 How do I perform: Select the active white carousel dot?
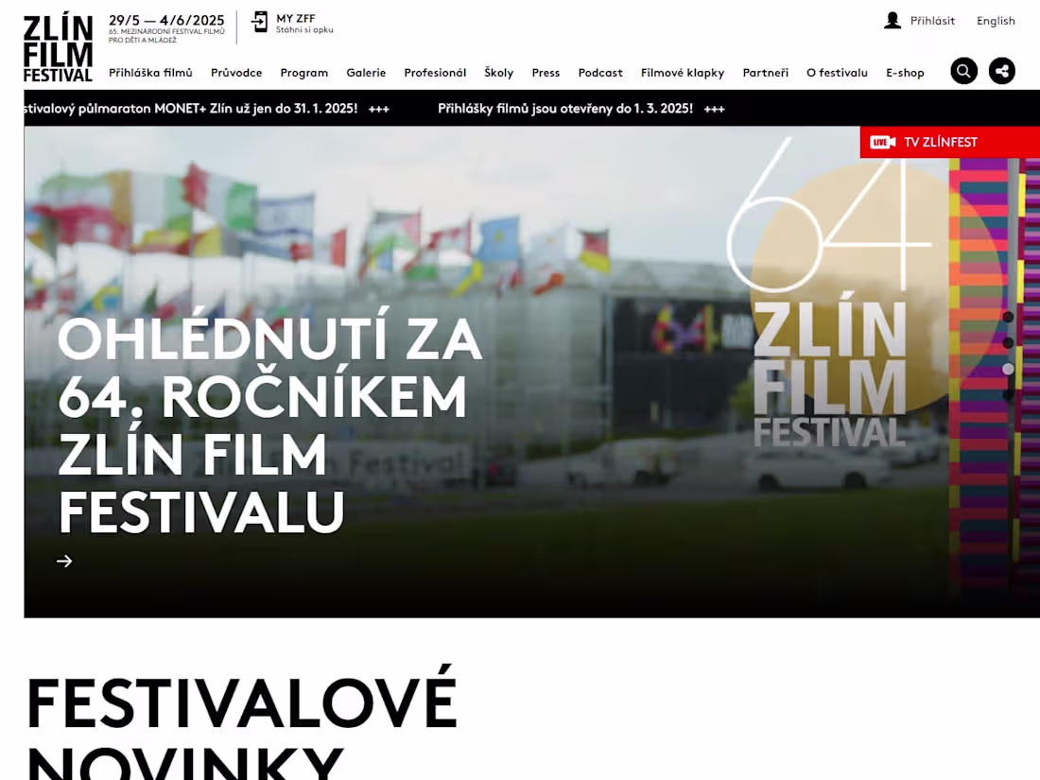click(x=1008, y=369)
